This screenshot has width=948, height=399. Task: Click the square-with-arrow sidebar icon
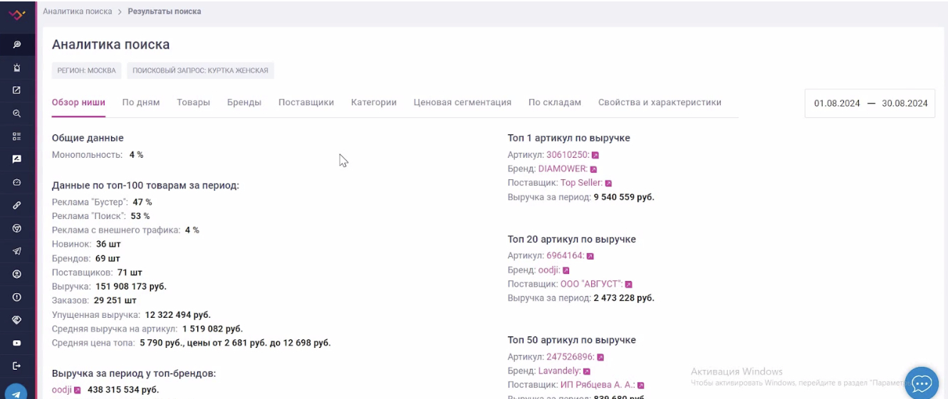point(16,90)
